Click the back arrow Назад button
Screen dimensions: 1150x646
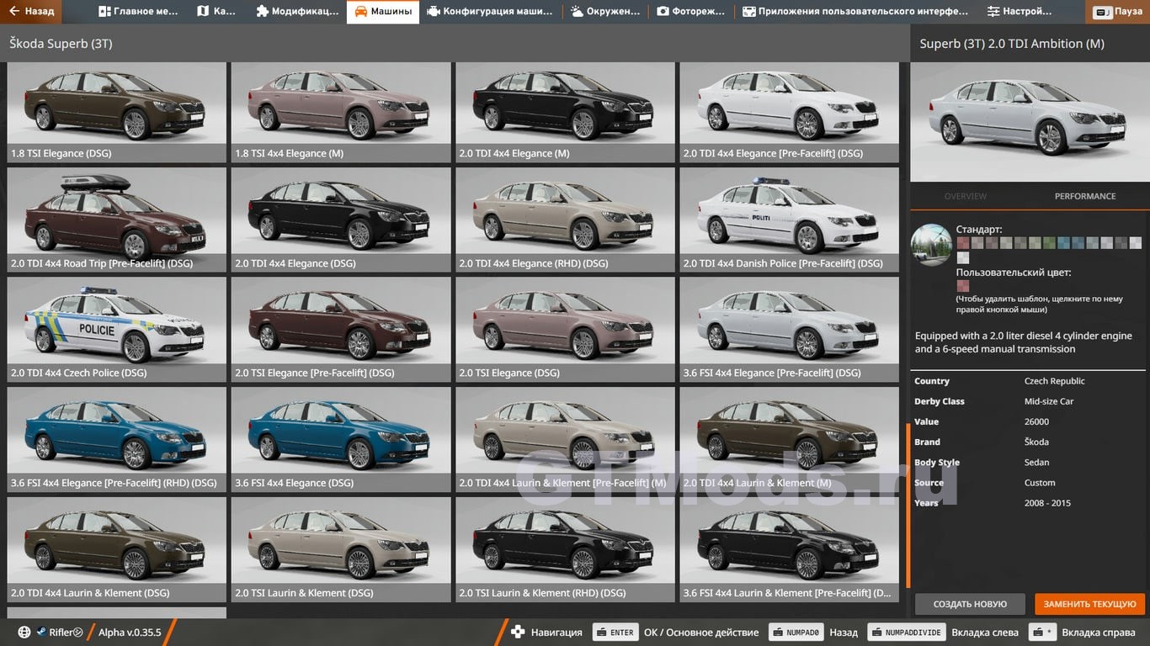tap(31, 12)
